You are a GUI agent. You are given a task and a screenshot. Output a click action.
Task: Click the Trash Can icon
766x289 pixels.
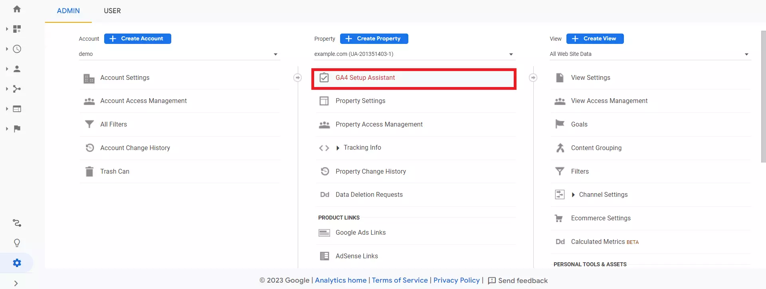tap(89, 171)
